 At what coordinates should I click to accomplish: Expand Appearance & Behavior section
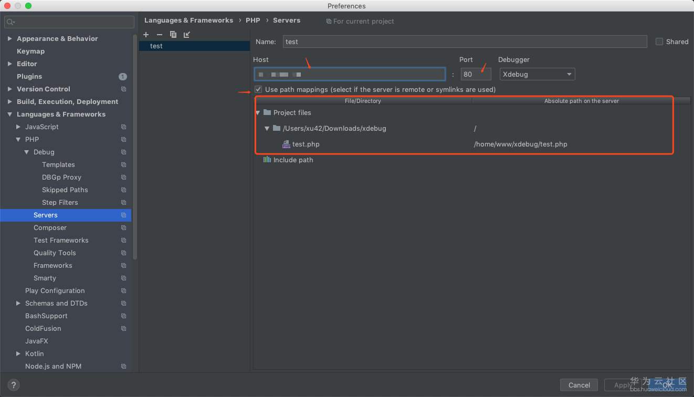click(x=10, y=39)
